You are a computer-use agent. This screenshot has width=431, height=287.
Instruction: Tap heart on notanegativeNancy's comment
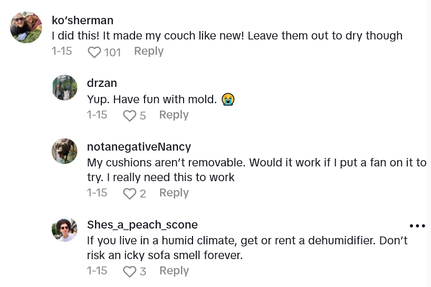click(129, 194)
